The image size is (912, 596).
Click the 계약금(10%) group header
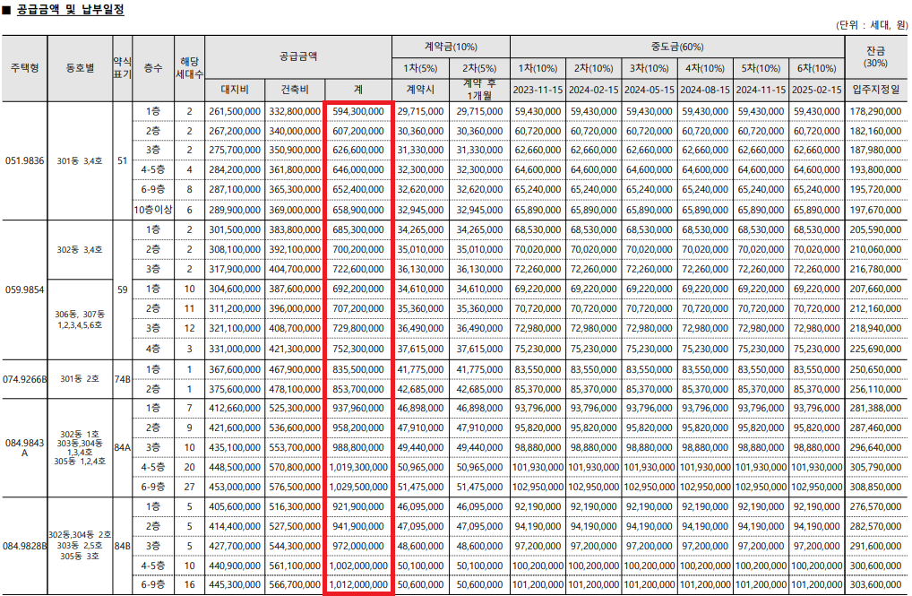(451, 47)
